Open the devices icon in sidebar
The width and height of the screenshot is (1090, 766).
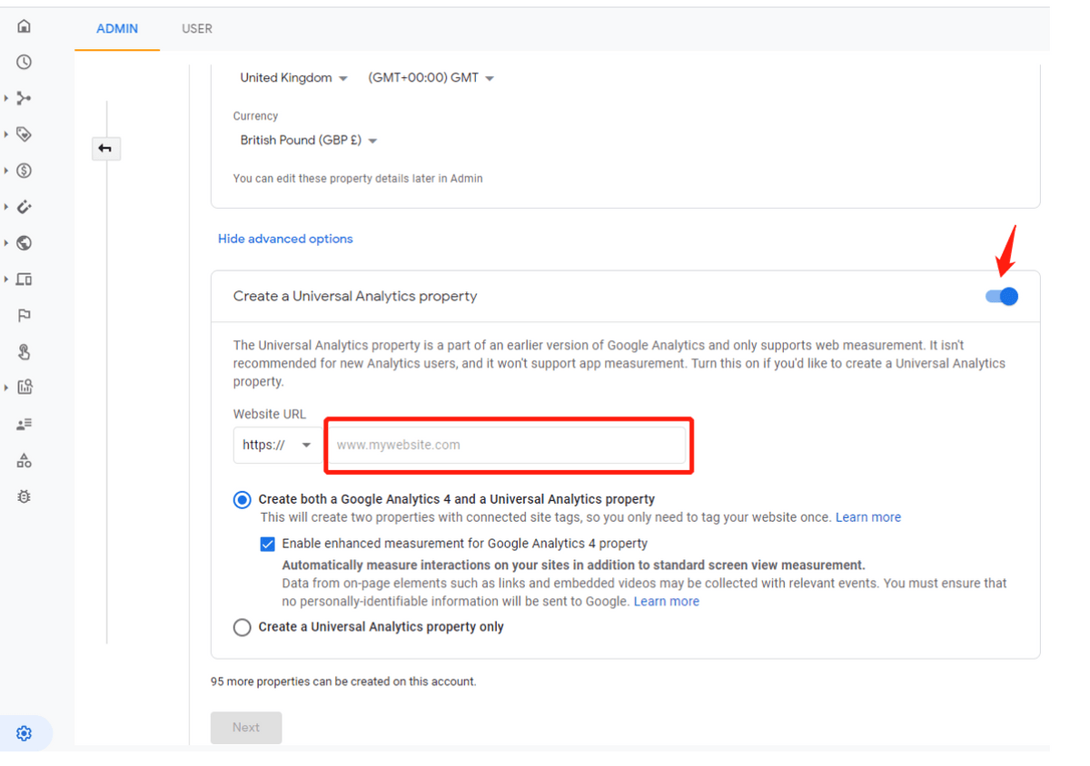point(24,280)
